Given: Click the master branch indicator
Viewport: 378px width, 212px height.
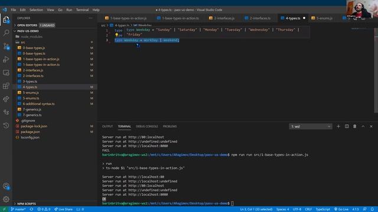Looking at the screenshot, I should [18, 209].
